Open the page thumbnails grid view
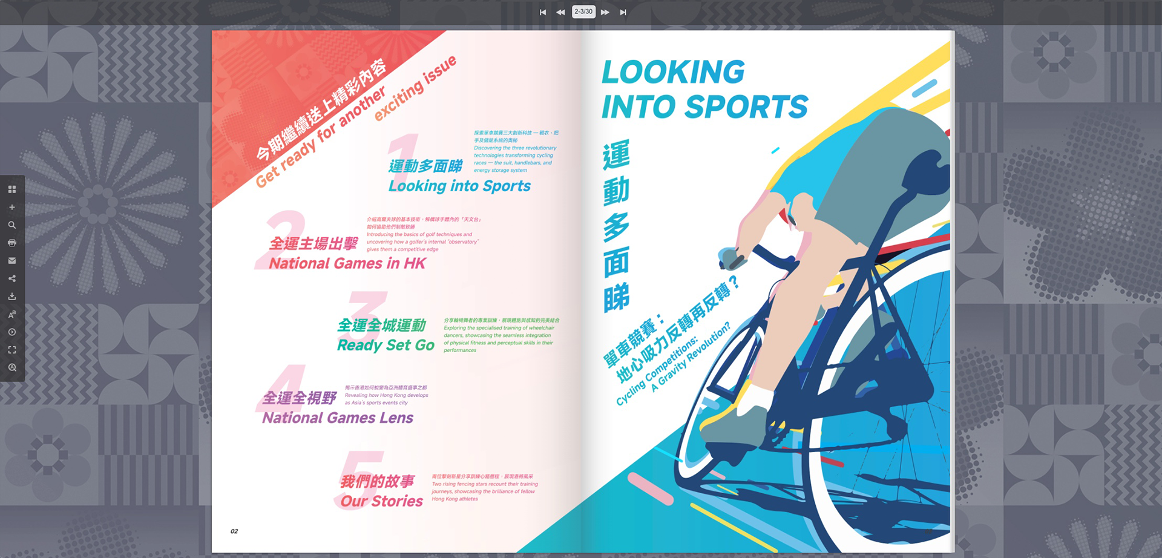This screenshot has width=1162, height=558. (11, 189)
